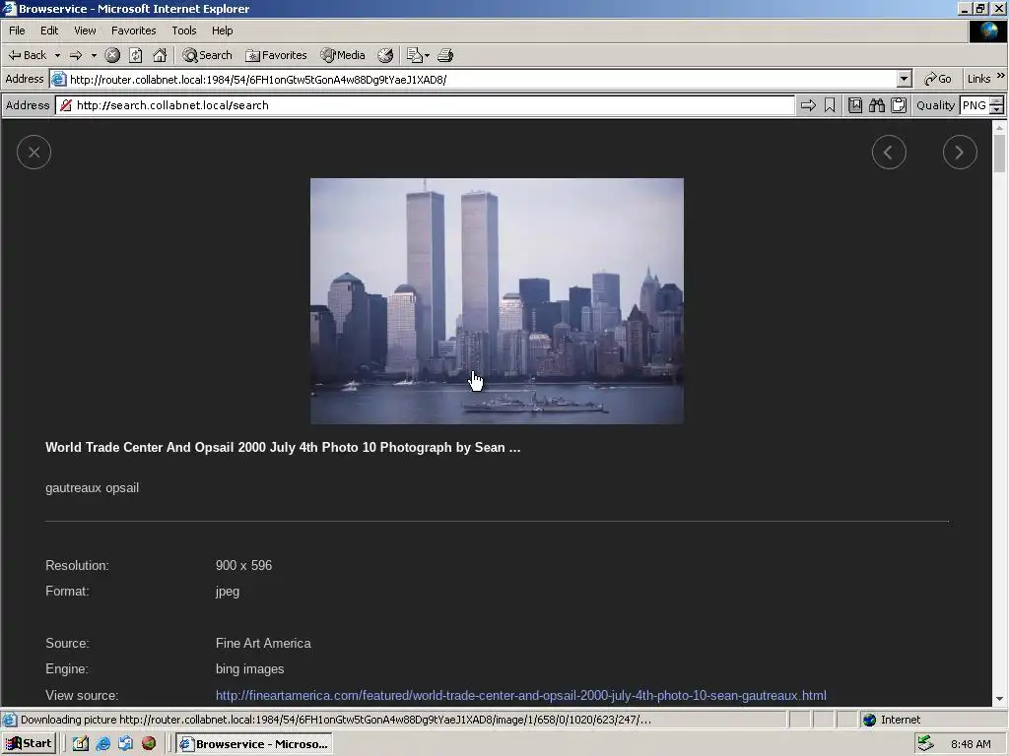Click the Internet zone indicator in the status bar
This screenshot has width=1009, height=756.
point(891,720)
